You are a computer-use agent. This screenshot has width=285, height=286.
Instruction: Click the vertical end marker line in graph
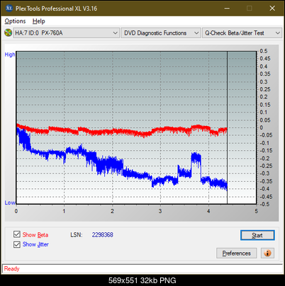[227, 127]
